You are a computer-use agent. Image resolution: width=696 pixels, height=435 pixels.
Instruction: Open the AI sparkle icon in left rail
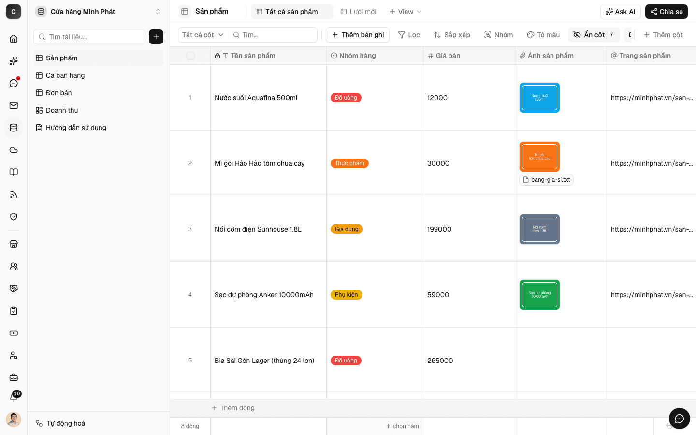coord(14,61)
